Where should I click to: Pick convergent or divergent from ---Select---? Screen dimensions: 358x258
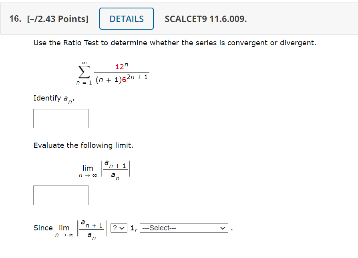tap(184, 228)
